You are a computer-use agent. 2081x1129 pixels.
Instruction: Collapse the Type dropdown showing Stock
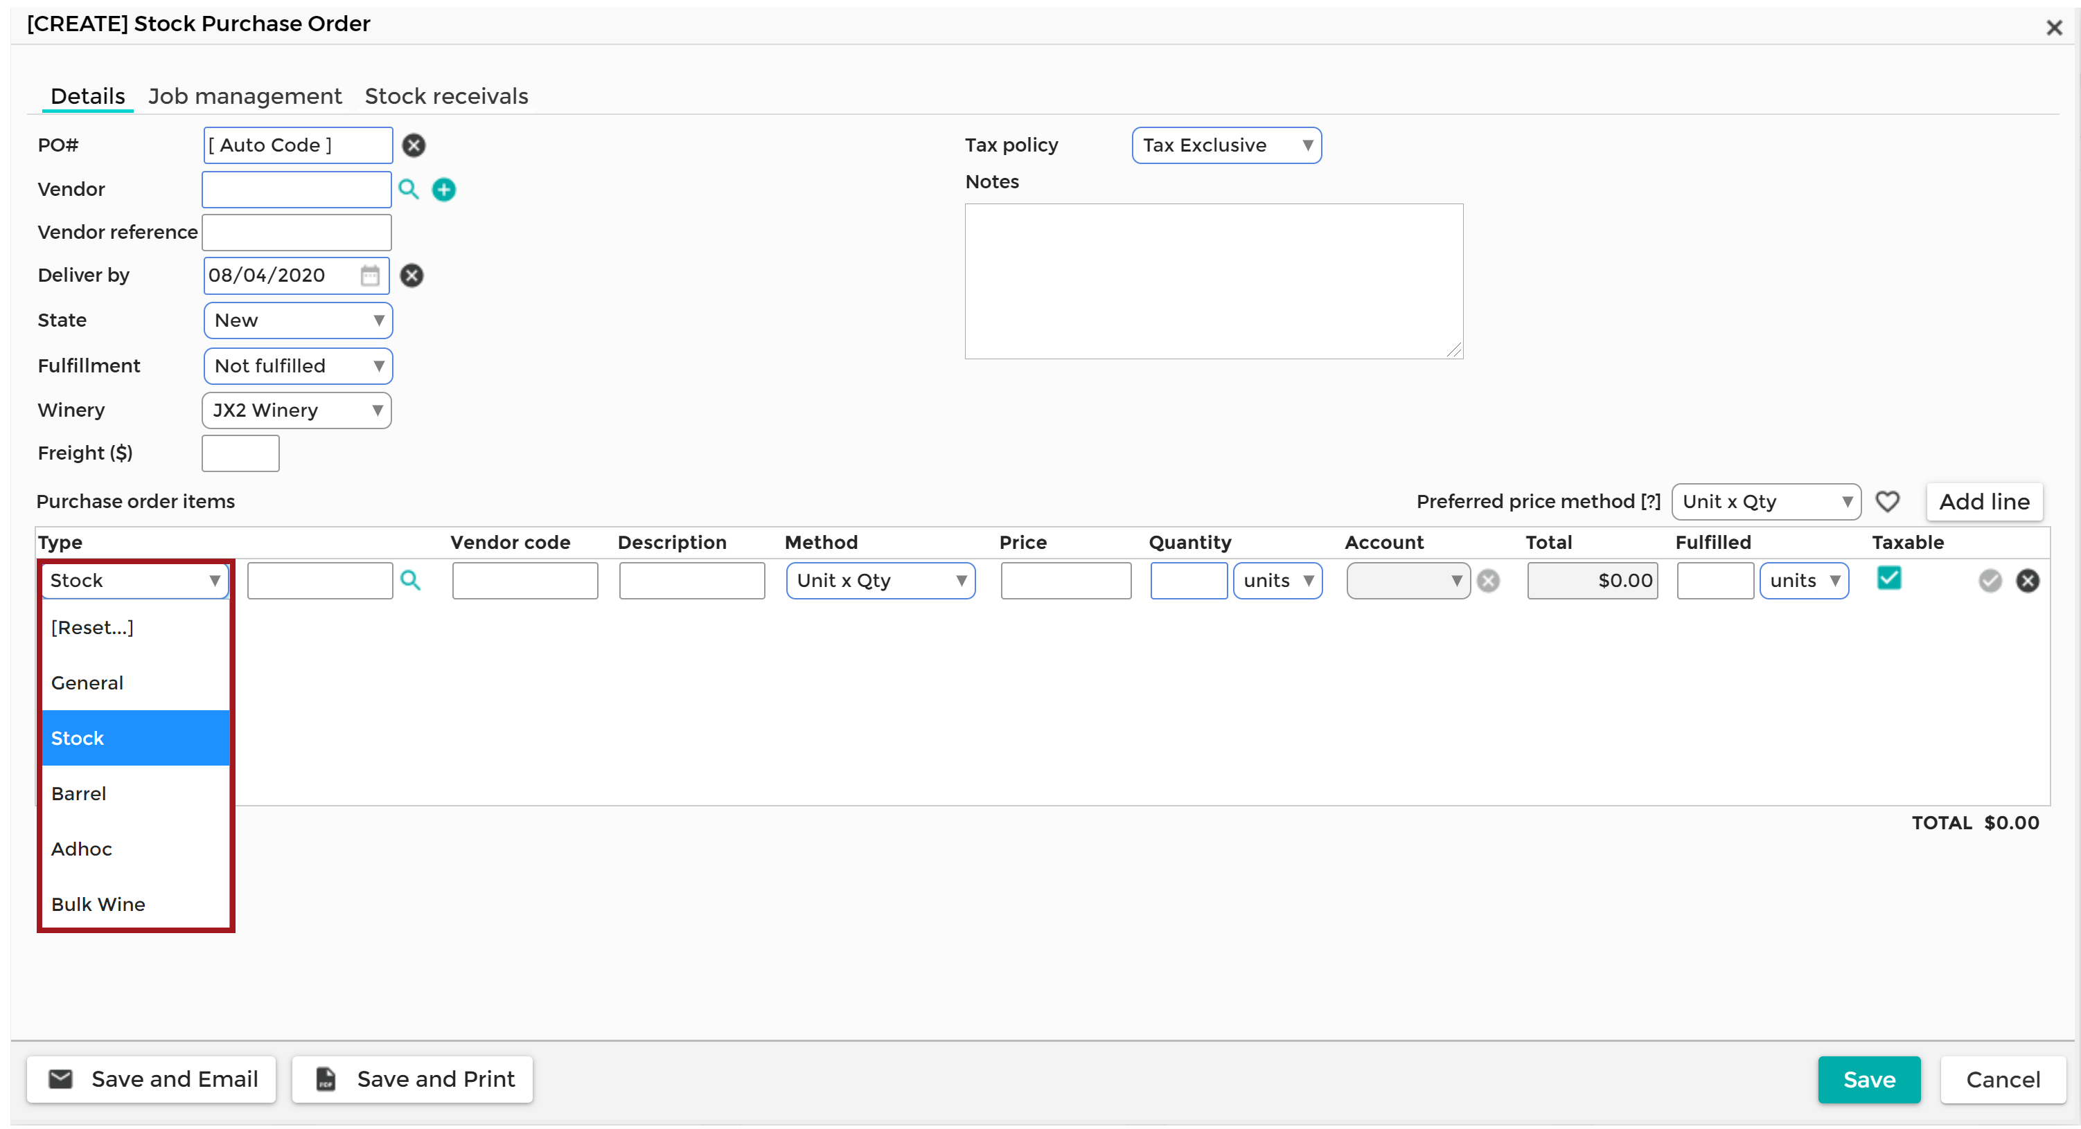point(135,581)
